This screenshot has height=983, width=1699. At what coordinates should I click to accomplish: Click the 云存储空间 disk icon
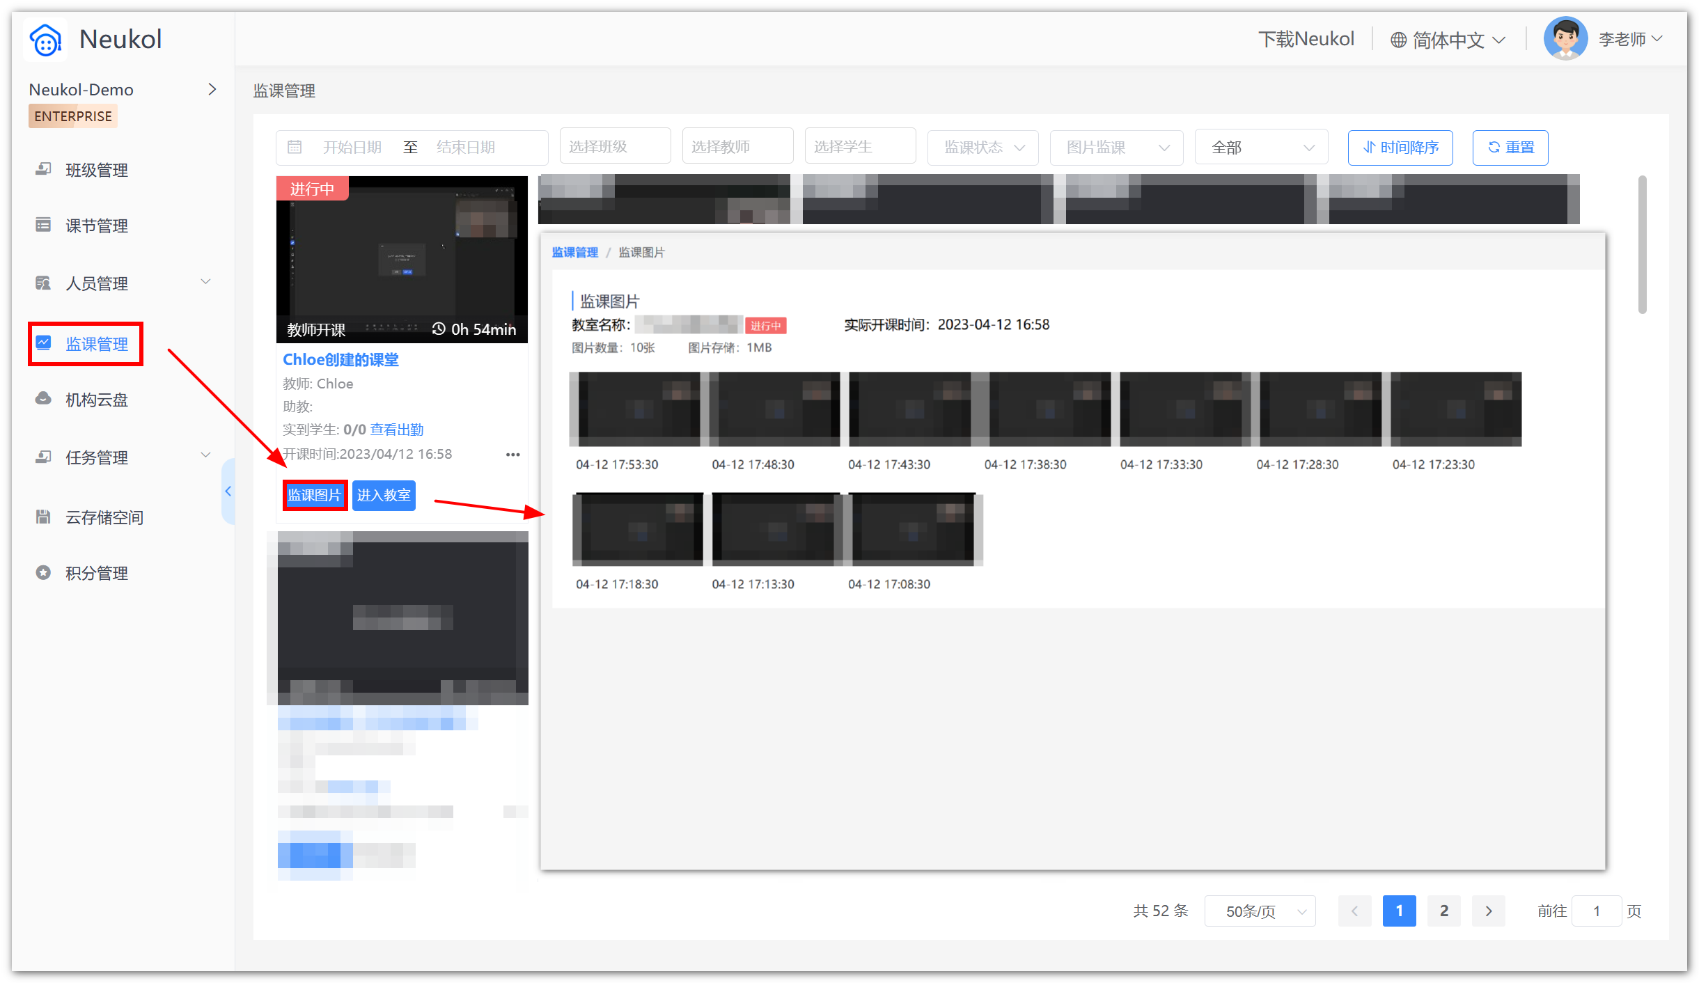[x=43, y=517]
